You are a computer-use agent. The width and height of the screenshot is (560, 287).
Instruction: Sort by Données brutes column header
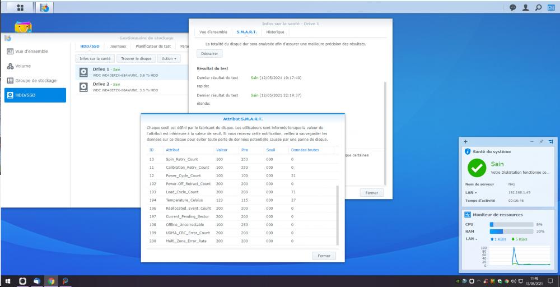click(311, 150)
